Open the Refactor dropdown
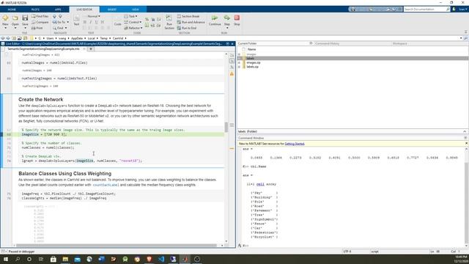Image resolution: width=469 pixels, height=264 pixels. pyautogui.click(x=133, y=28)
